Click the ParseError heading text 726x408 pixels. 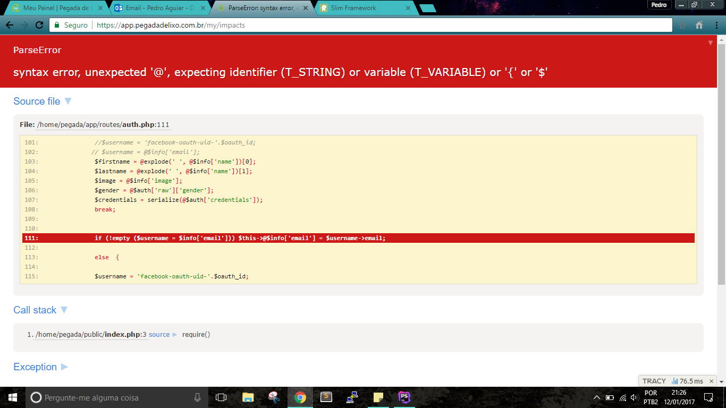(37, 50)
